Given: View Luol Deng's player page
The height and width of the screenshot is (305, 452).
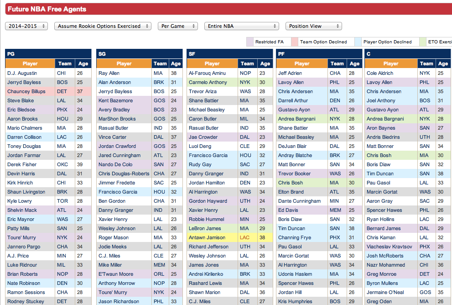Looking at the screenshot, I should pyautogui.click(x=200, y=146).
